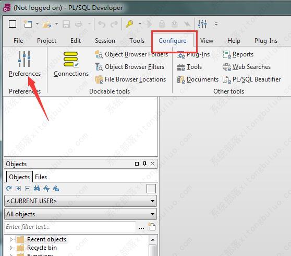Click the Commit icon in toolbar
Viewport: 291px width, 256px height.
tap(162, 24)
